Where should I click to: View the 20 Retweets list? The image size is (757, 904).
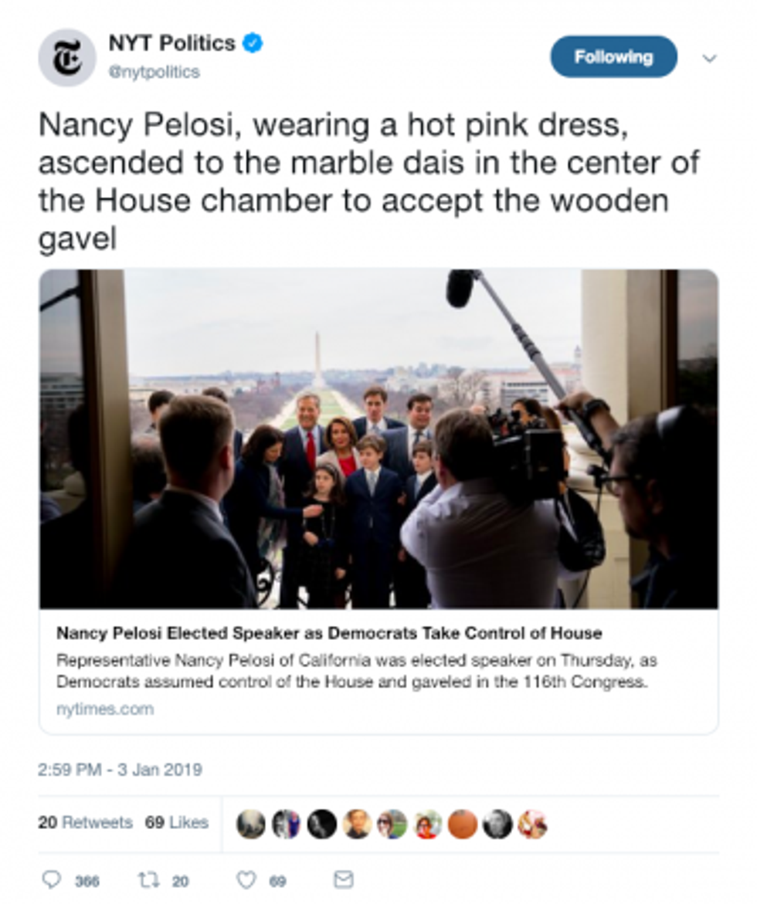85,823
